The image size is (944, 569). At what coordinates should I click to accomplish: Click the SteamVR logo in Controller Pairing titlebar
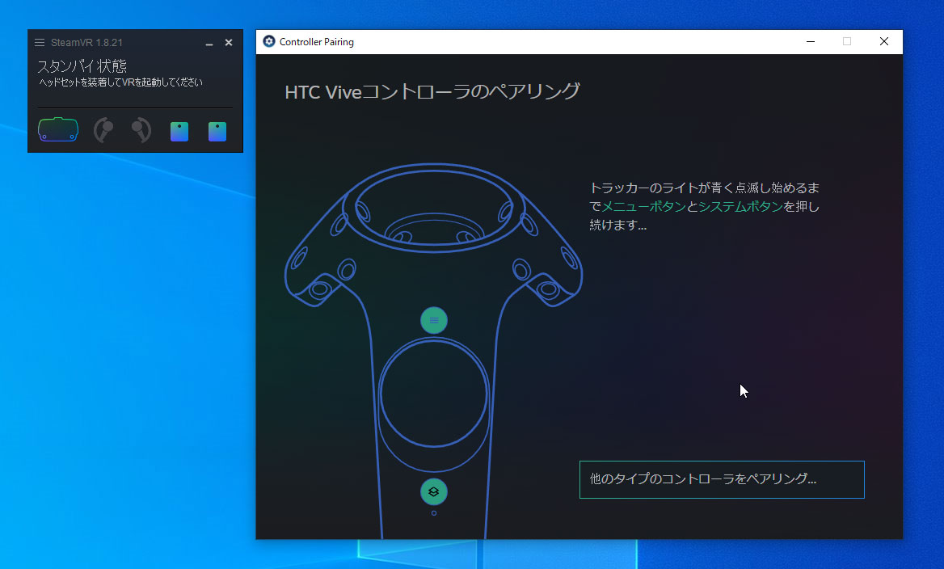268,41
